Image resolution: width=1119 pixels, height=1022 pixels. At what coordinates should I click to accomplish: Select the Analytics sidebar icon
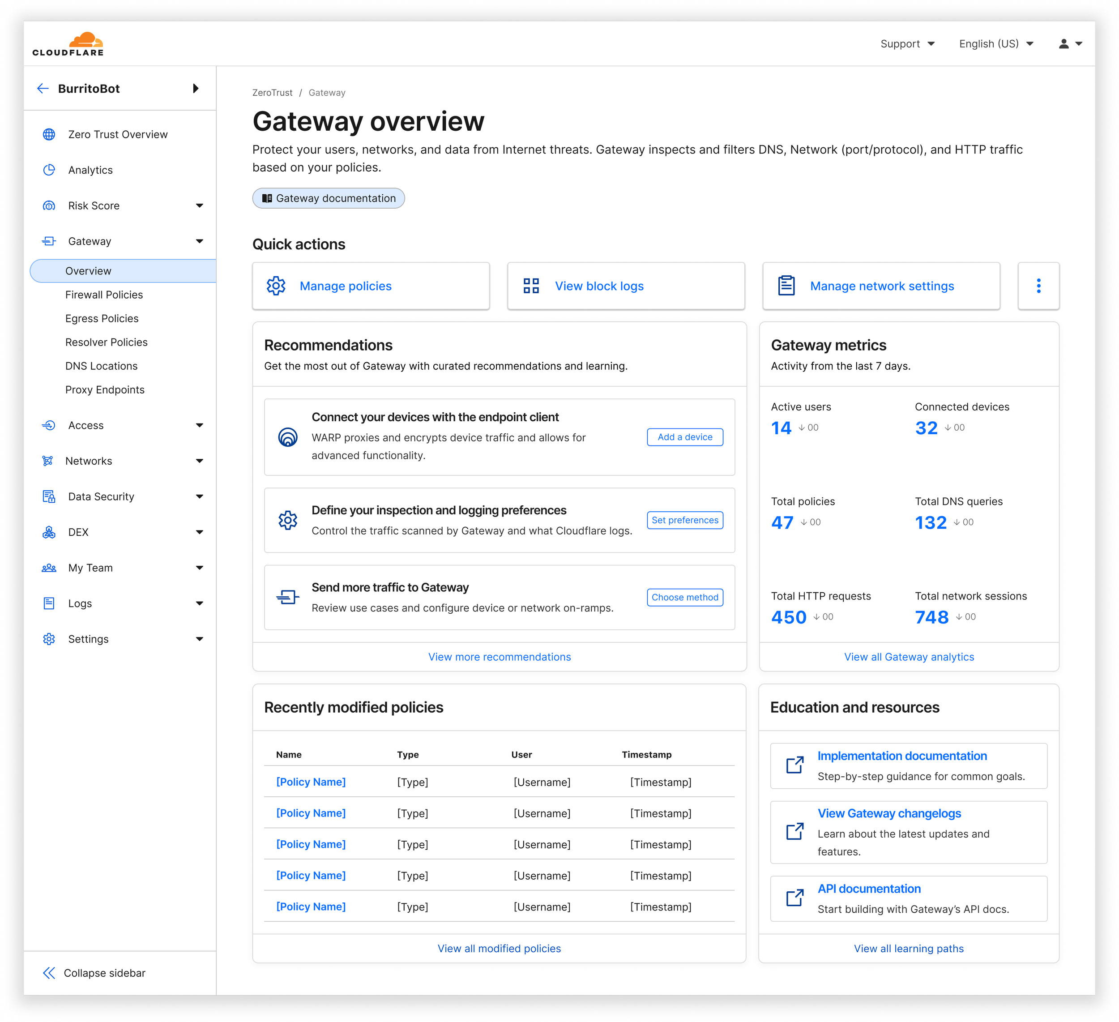49,170
